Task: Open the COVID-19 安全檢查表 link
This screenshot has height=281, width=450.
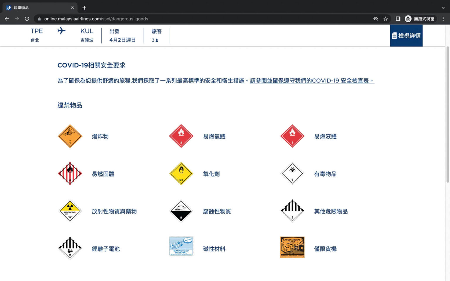Action: [312, 80]
